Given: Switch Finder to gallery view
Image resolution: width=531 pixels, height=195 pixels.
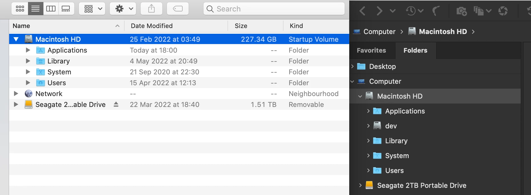Looking at the screenshot, I should click(66, 9).
